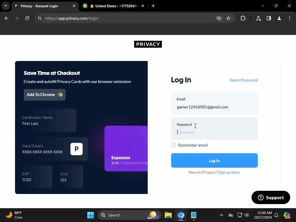Click the 'New to Privacy?' text
Screen dimensions: 296x222
(x=203, y=172)
